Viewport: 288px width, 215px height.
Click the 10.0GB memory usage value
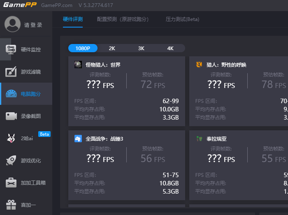pos(169,109)
